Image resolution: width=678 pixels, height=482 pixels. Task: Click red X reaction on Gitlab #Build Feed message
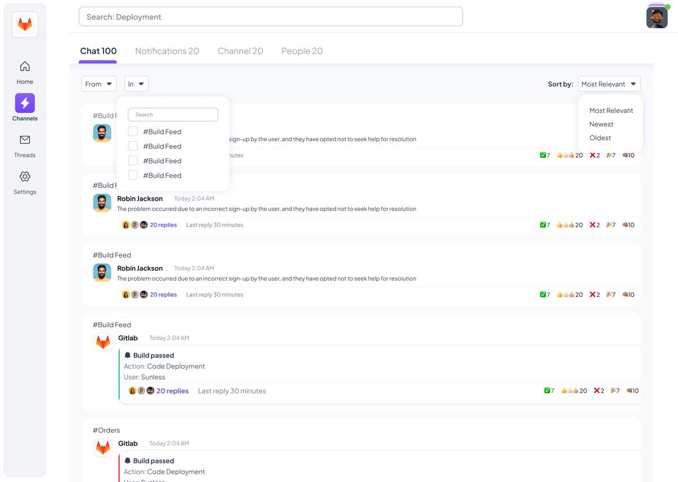tap(598, 390)
